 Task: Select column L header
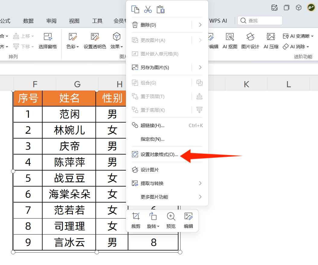(289, 84)
